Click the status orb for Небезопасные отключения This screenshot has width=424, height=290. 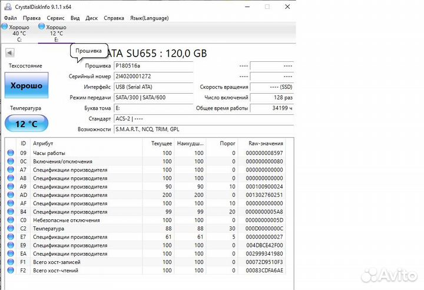(11, 220)
